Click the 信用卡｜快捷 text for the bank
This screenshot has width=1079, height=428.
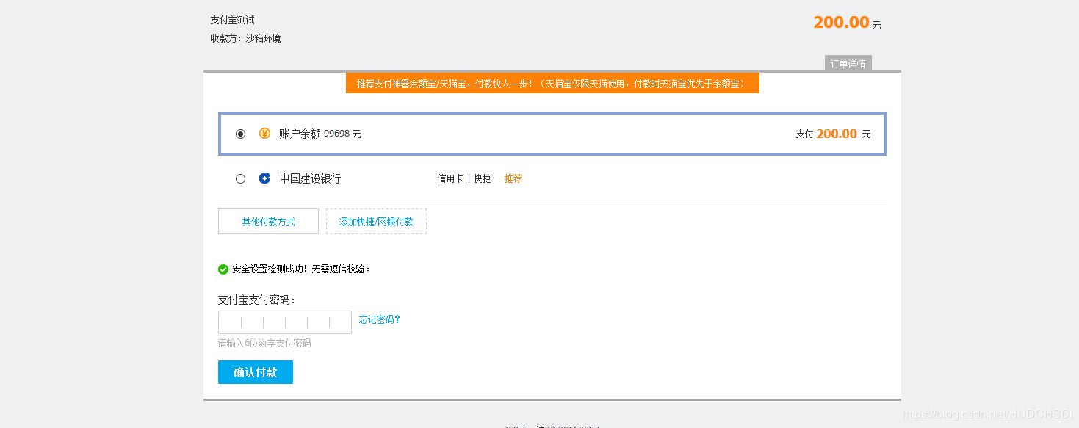tap(463, 178)
